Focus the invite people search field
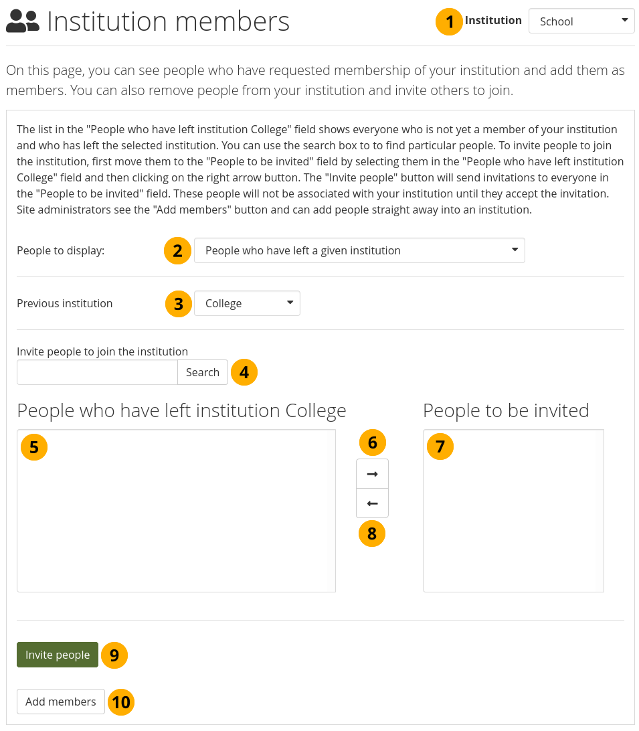Viewport: 639px width, 731px height. point(97,372)
